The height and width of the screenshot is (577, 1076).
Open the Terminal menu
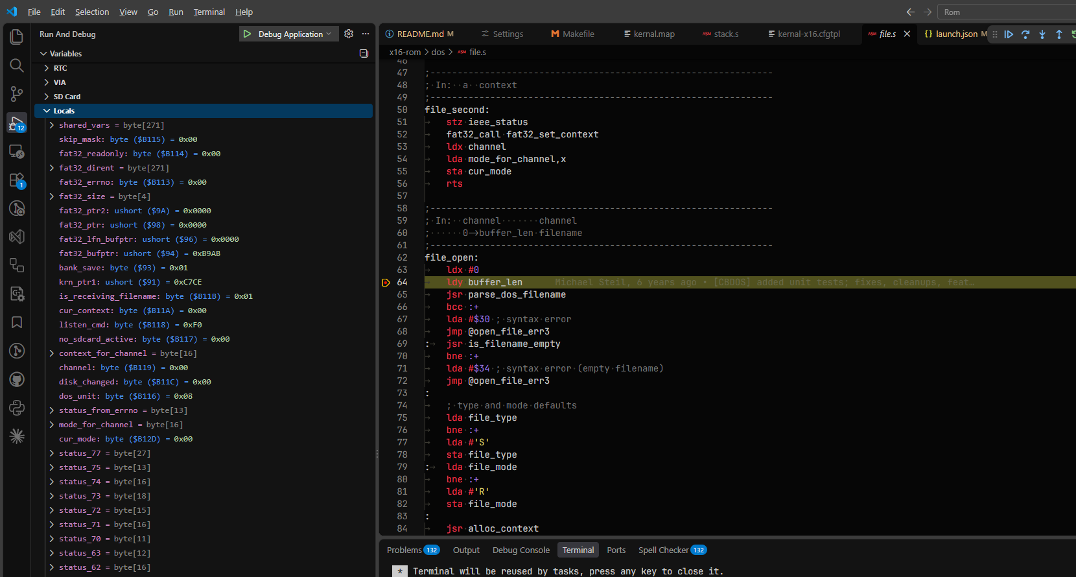coord(209,12)
